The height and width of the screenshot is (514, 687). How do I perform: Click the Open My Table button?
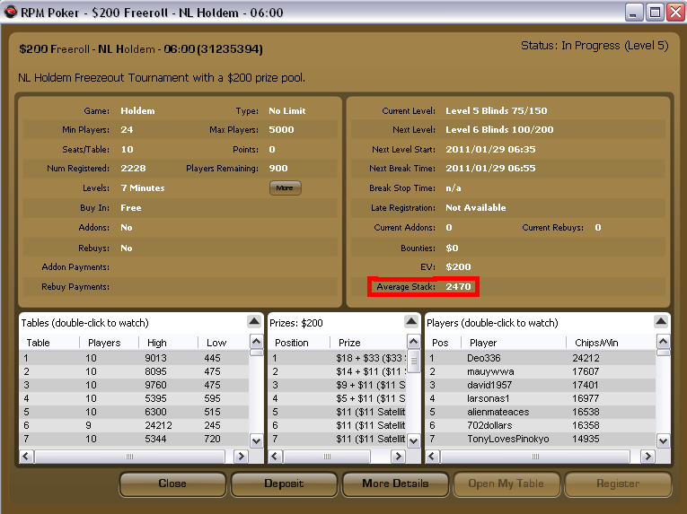tap(506, 484)
